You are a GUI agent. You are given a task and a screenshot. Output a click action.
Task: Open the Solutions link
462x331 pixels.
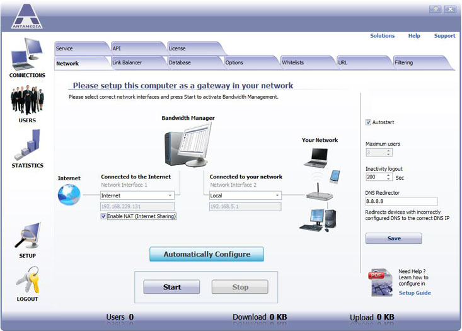(382, 36)
